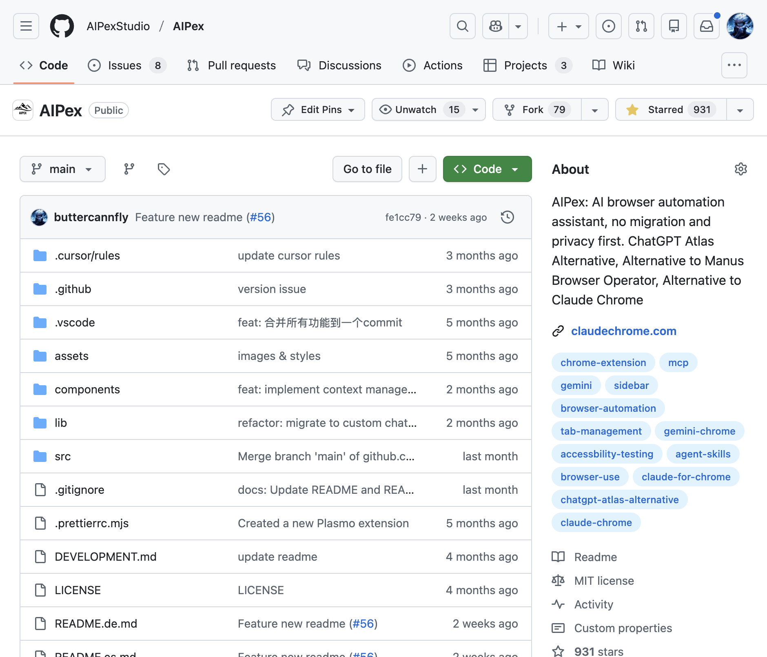Open the components folder
The width and height of the screenshot is (767, 657).
pos(87,389)
